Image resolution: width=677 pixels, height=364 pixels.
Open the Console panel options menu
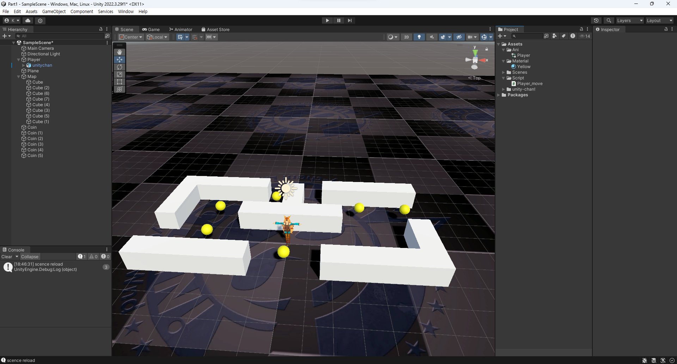tap(107, 250)
